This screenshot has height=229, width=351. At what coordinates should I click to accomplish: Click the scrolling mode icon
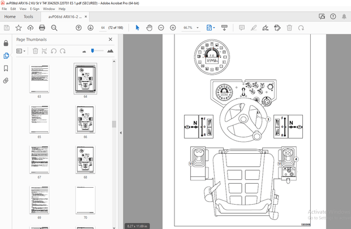pos(224,28)
